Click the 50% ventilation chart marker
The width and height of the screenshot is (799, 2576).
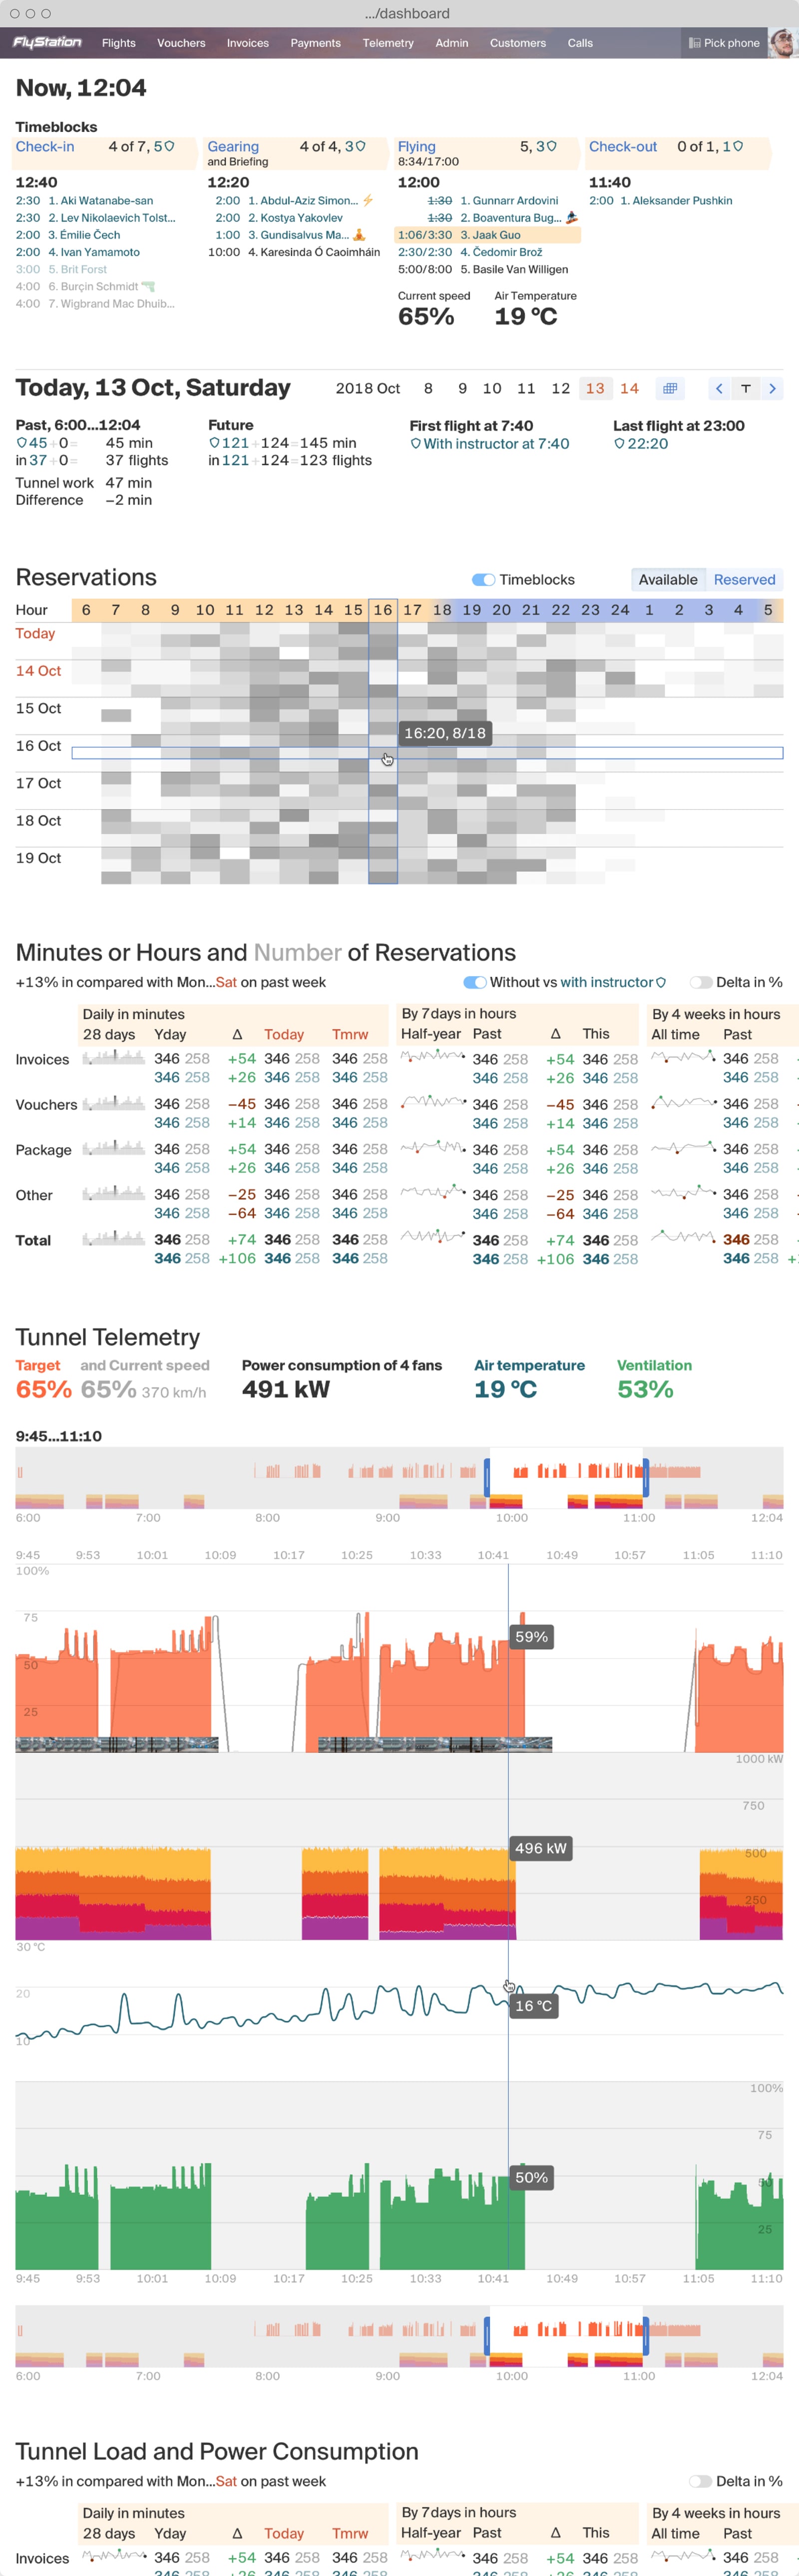coord(531,2178)
